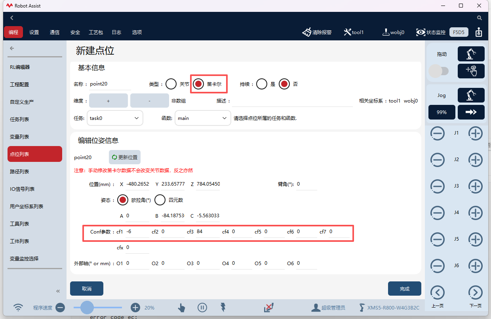Image resolution: width=491 pixels, height=319 pixels.
Task: Expand the task0 task dropdown
Action: point(115,118)
